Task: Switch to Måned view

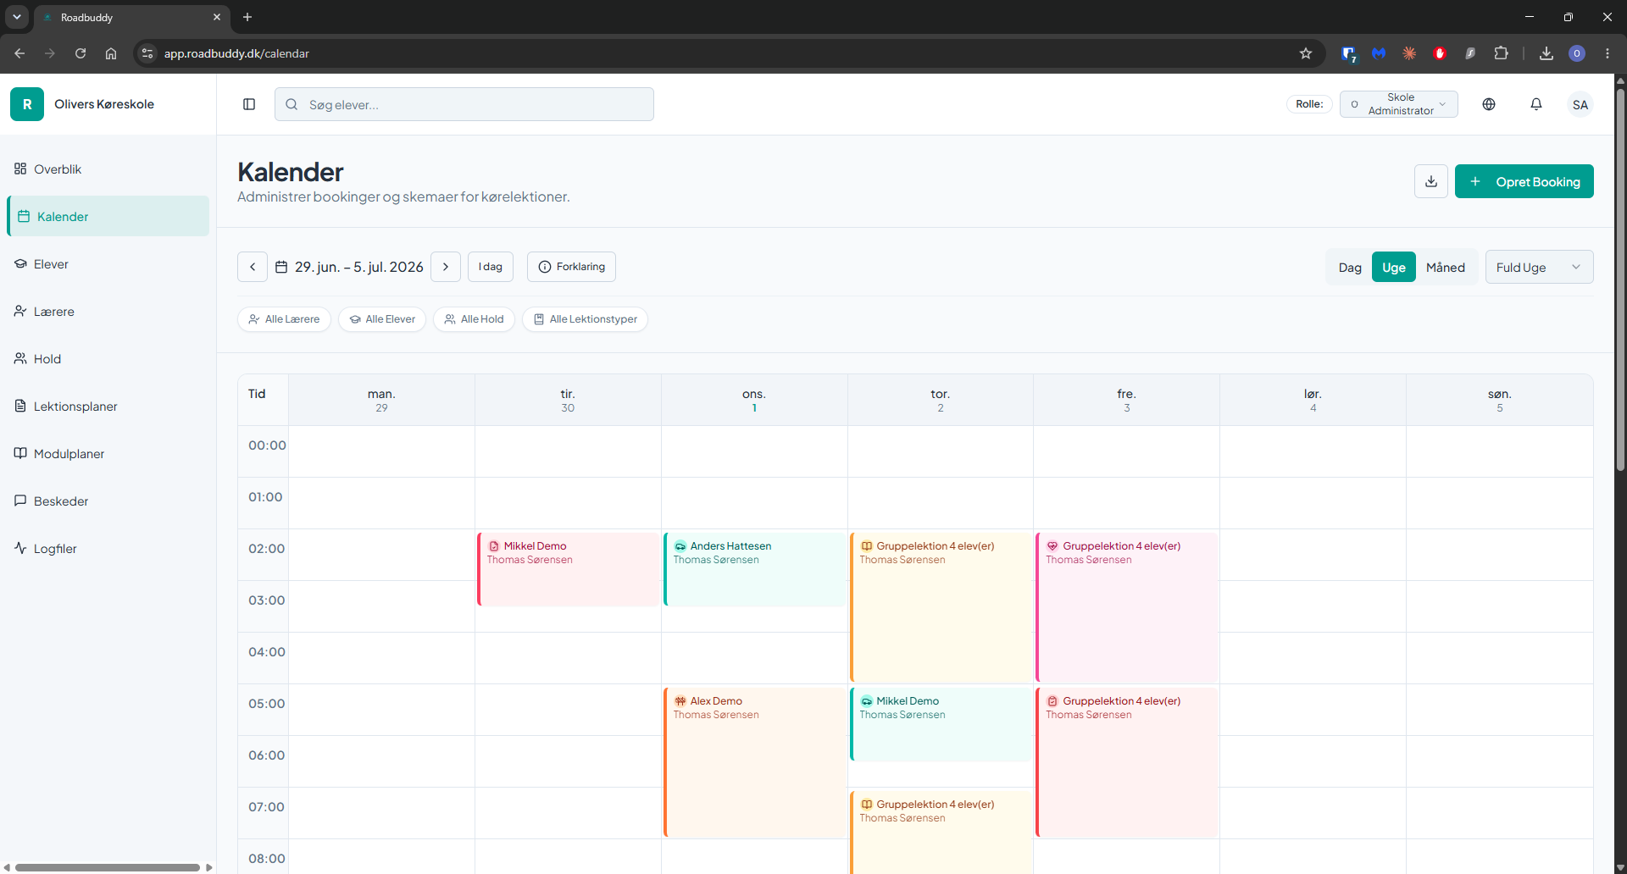Action: pyautogui.click(x=1446, y=267)
